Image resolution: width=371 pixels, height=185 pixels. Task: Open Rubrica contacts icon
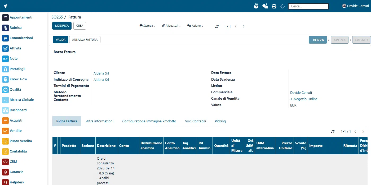(x=6, y=28)
